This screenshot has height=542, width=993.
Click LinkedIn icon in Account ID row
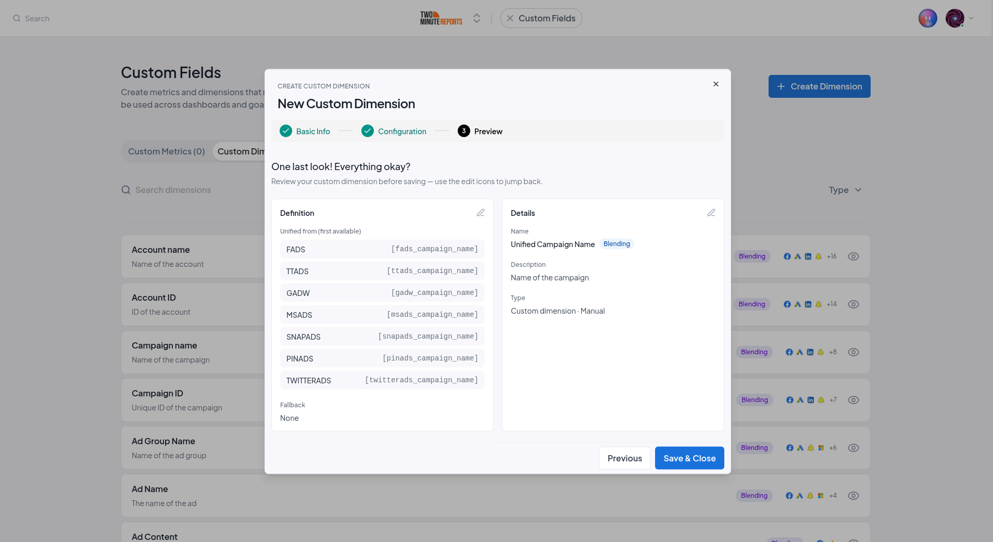(x=808, y=304)
